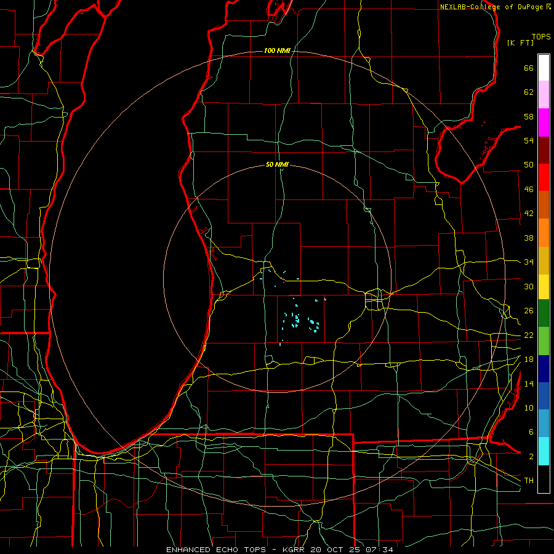
Task: Click the 50 NMI range ring label
Action: tap(277, 164)
